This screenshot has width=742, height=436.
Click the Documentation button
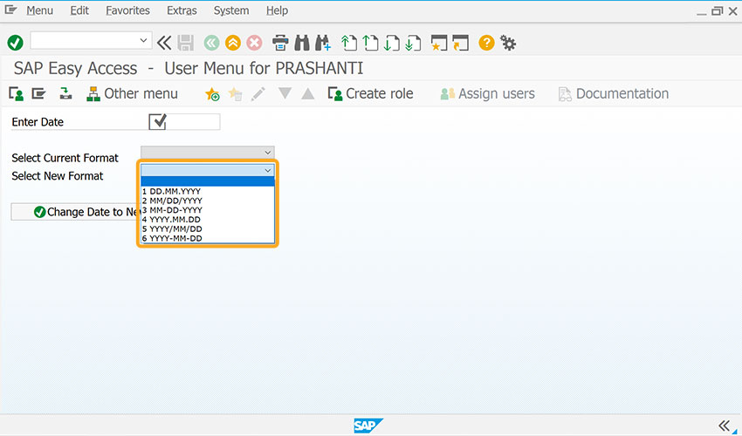point(614,93)
